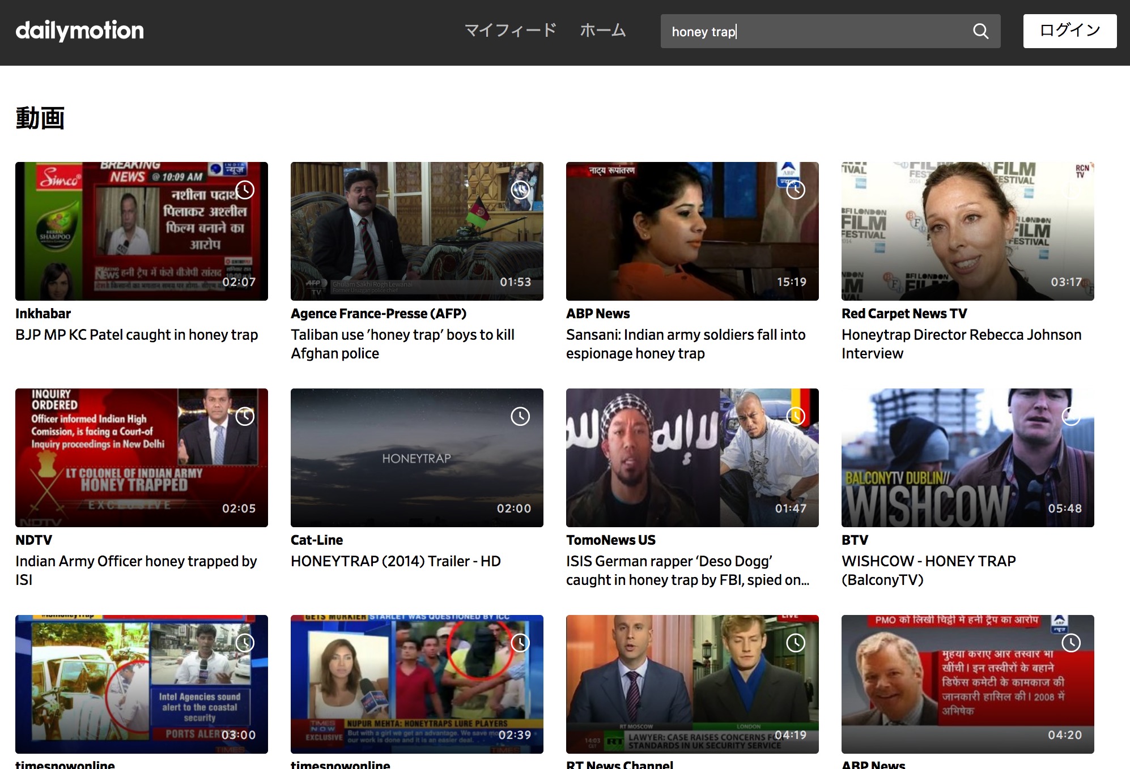Open ABP News PMO letter thumbnail
Image resolution: width=1130 pixels, height=769 pixels.
pos(968,684)
